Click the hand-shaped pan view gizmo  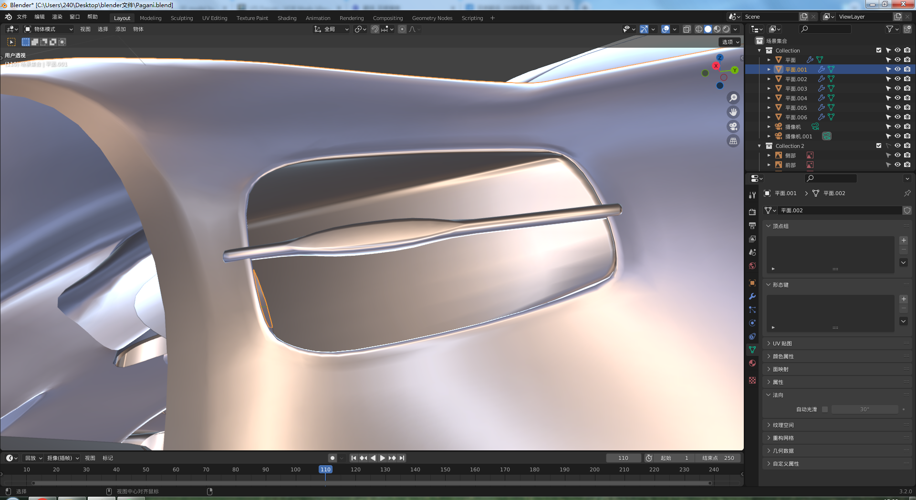tap(733, 112)
